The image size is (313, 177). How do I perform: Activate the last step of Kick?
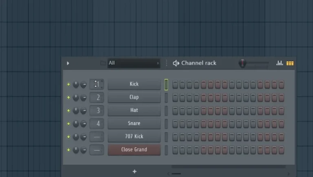click(x=282, y=84)
